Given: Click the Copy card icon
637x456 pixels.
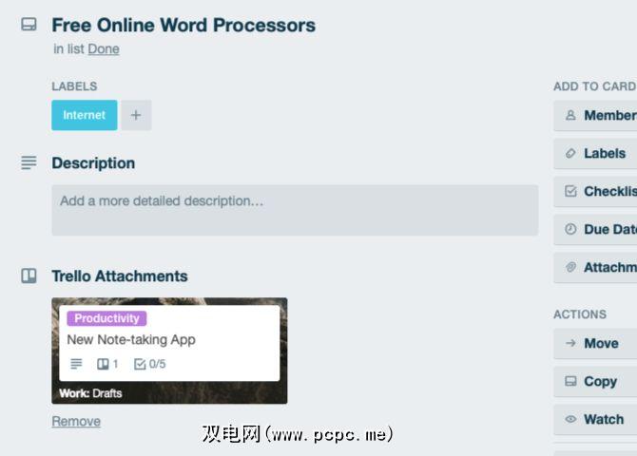Looking at the screenshot, I should point(570,381).
